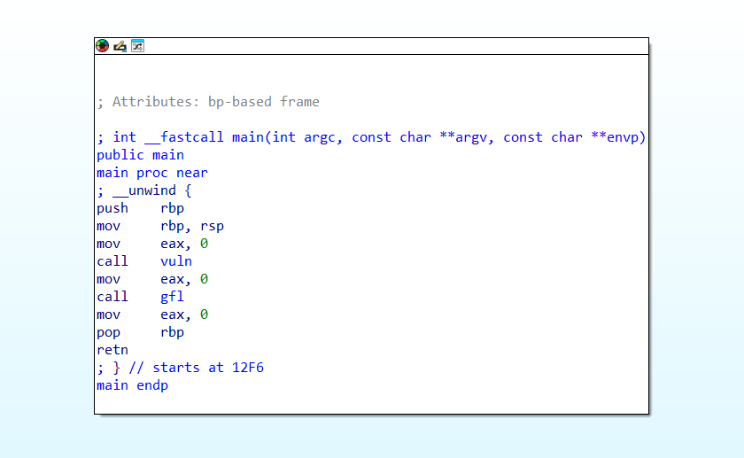The width and height of the screenshot is (744, 458).
Task: Select the 'public main' line
Action: (x=141, y=155)
